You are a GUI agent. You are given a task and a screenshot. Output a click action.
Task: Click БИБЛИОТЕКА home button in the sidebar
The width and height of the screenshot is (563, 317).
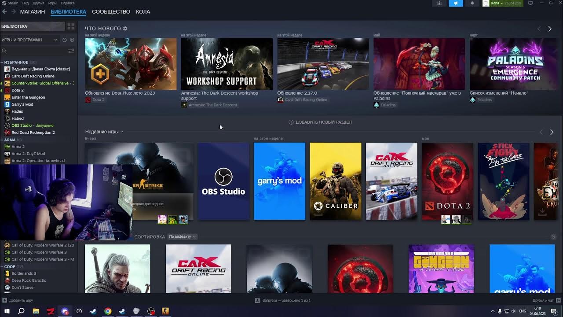point(33,26)
